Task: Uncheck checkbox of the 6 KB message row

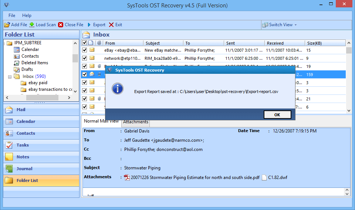Action: (x=84, y=107)
